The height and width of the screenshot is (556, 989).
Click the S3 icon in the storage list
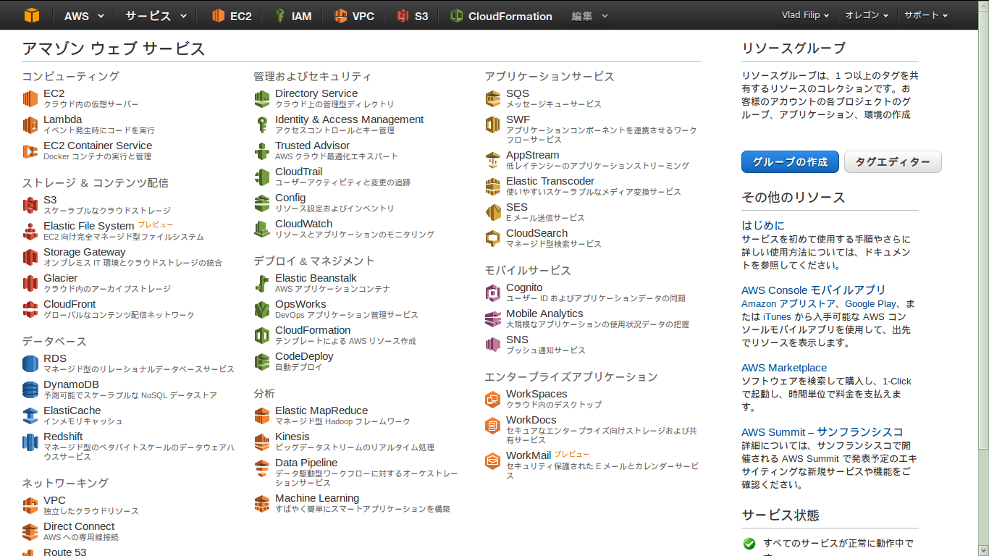pyautogui.click(x=30, y=205)
